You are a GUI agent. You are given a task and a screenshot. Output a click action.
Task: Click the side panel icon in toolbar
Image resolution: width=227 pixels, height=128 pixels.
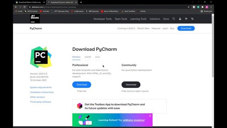(x=194, y=7)
